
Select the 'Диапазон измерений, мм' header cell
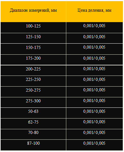coord(33,12)
